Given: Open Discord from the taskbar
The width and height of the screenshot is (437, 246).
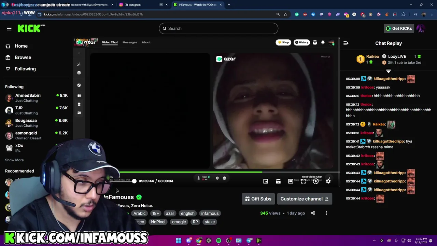Looking at the screenshot, I should click(189, 241).
